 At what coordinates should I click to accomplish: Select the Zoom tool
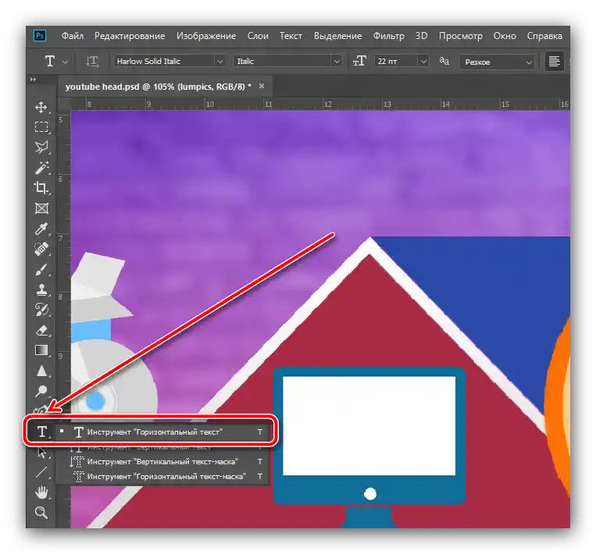pos(41,513)
